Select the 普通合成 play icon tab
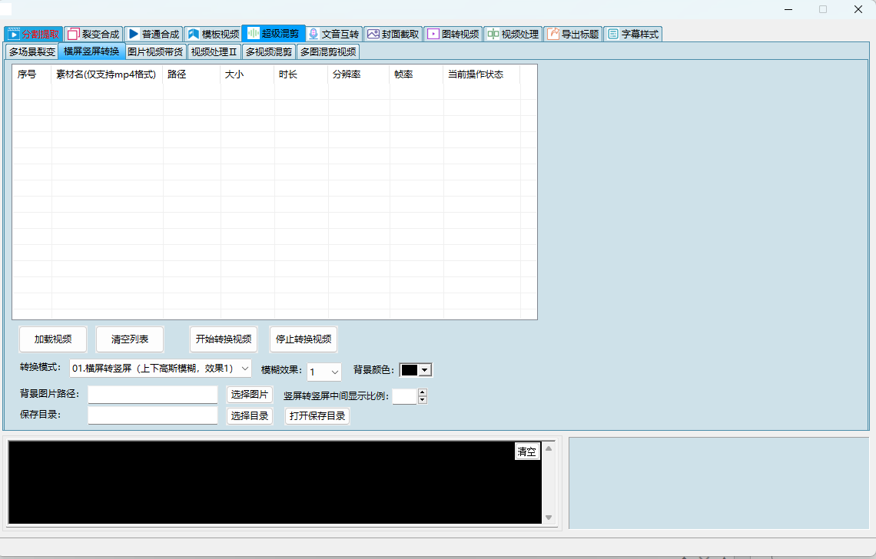 134,35
